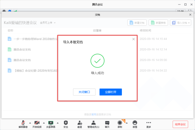Click the 官网 link in footer
This screenshot has height=130, width=195.
point(94,114)
